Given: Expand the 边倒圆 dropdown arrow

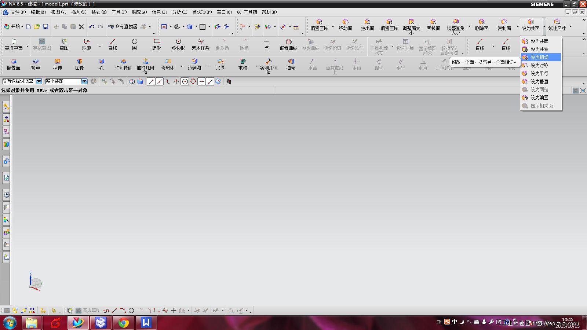Looking at the screenshot, I should tap(208, 66).
